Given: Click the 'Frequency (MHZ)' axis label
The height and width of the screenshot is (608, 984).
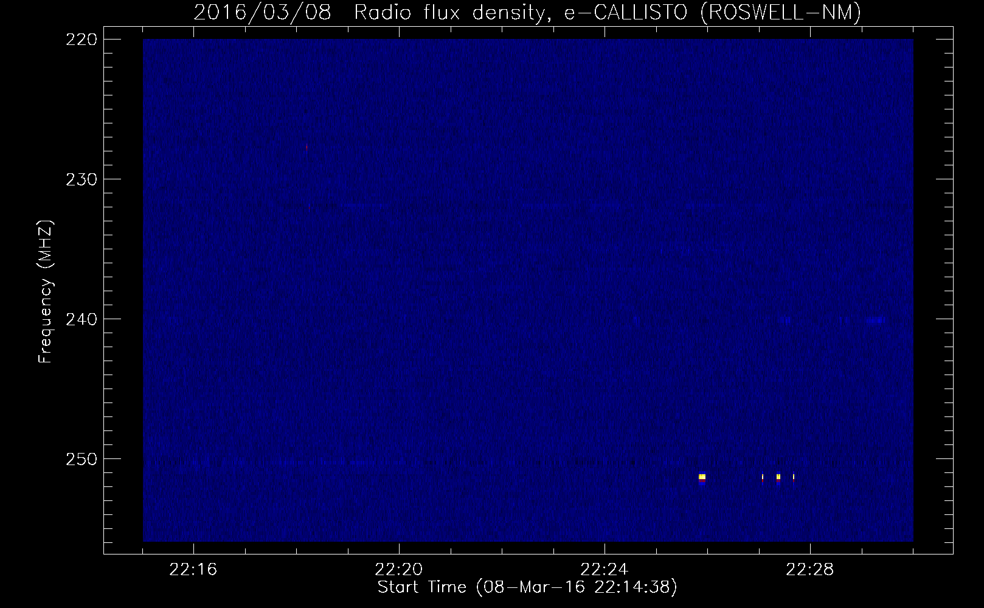Looking at the screenshot, I should point(46,292).
